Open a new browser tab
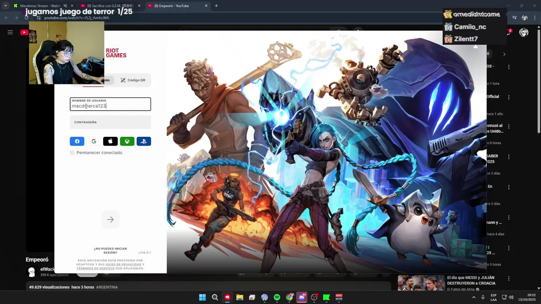Screen dimensions: 541x304 (x=216, y=6)
